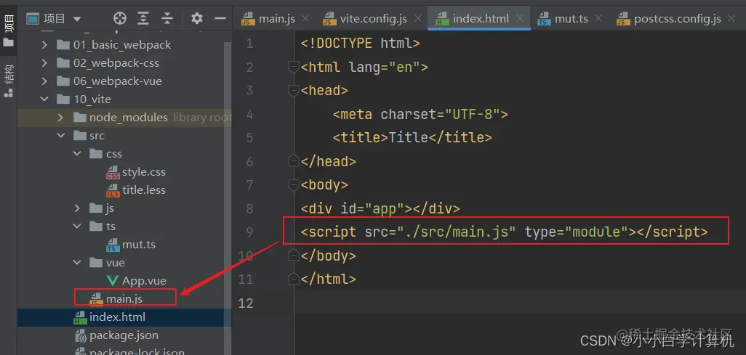Click the "module" type value
Screen dimensions: 746x355
click(x=597, y=232)
